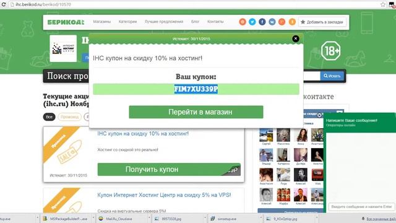The width and height of the screenshot is (396, 223).
Task: Open the БЕРИКОД site logo
Action: pyautogui.click(x=66, y=22)
